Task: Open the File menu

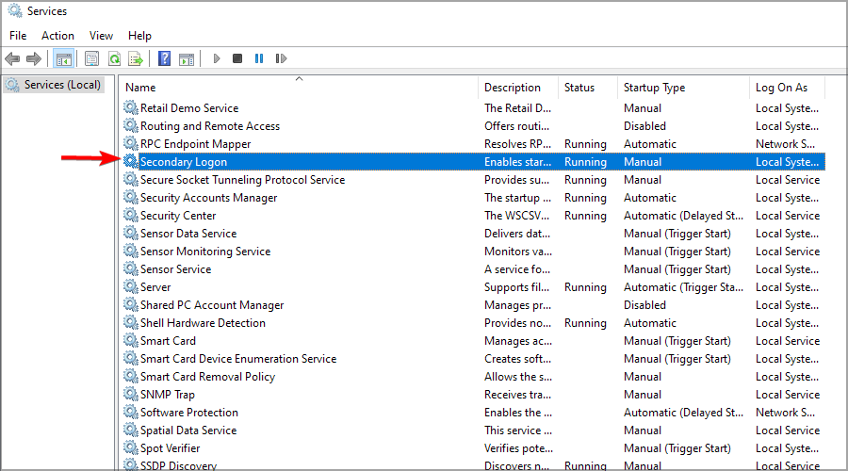Action: tap(18, 36)
